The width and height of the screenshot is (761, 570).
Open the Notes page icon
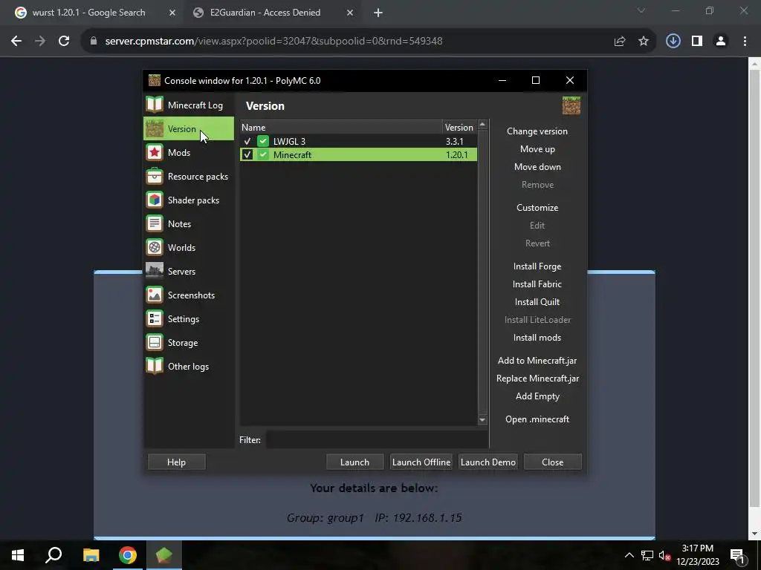tap(155, 223)
